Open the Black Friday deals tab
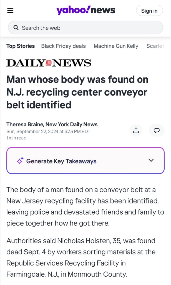171x285 pixels. [x=63, y=46]
